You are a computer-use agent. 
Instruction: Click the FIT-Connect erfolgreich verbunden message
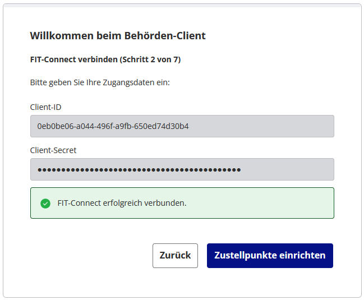122,203
